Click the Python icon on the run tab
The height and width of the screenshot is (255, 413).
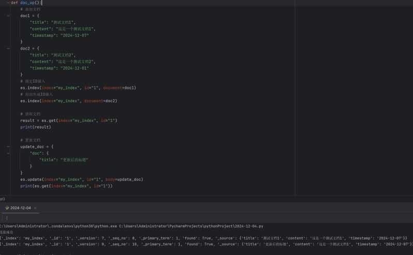click(6, 208)
